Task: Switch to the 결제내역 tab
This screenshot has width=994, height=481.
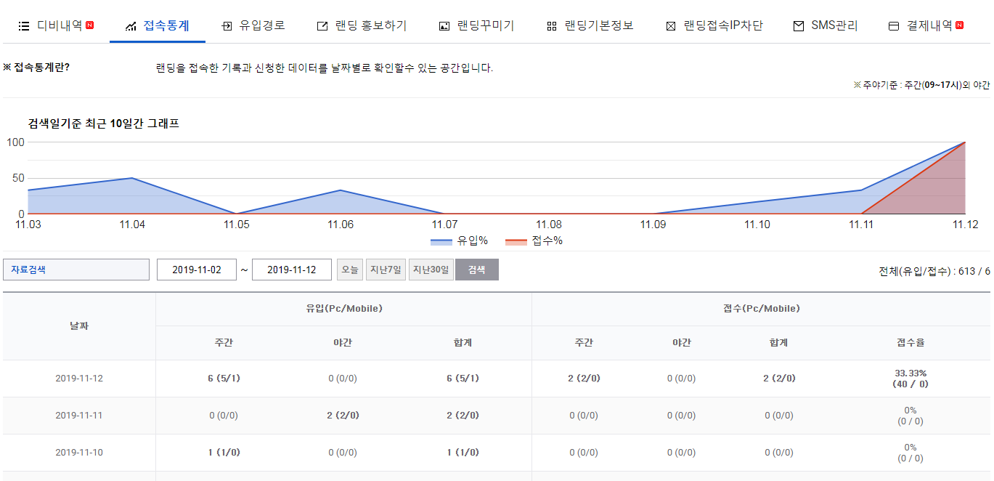Action: (x=929, y=26)
